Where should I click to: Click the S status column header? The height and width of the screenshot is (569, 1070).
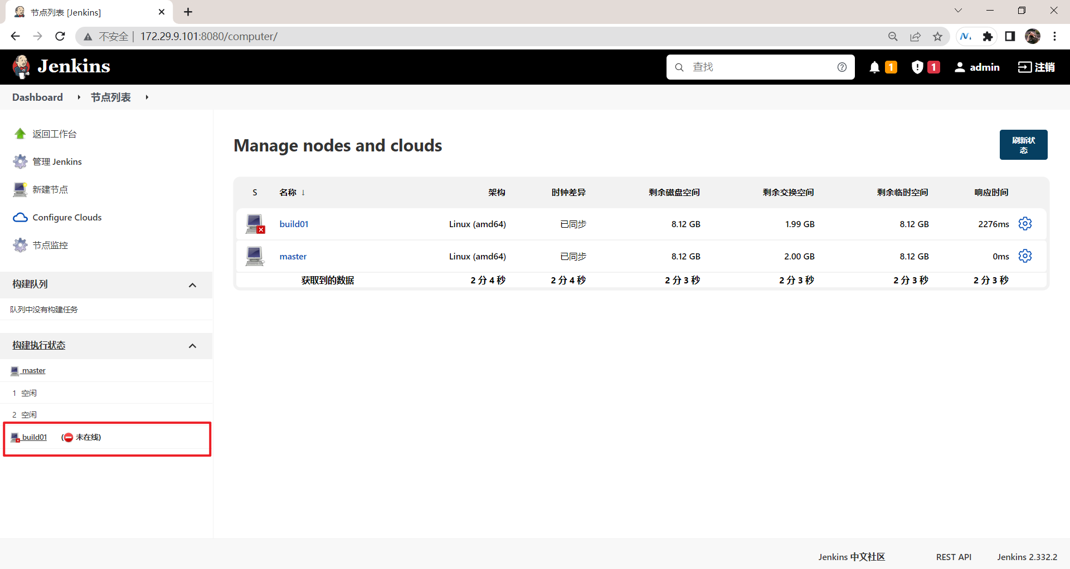(x=255, y=193)
